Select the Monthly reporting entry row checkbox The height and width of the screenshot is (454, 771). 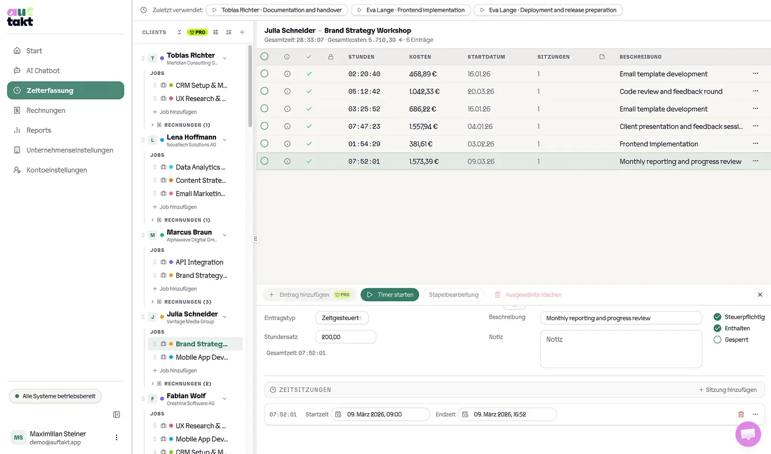pos(264,161)
